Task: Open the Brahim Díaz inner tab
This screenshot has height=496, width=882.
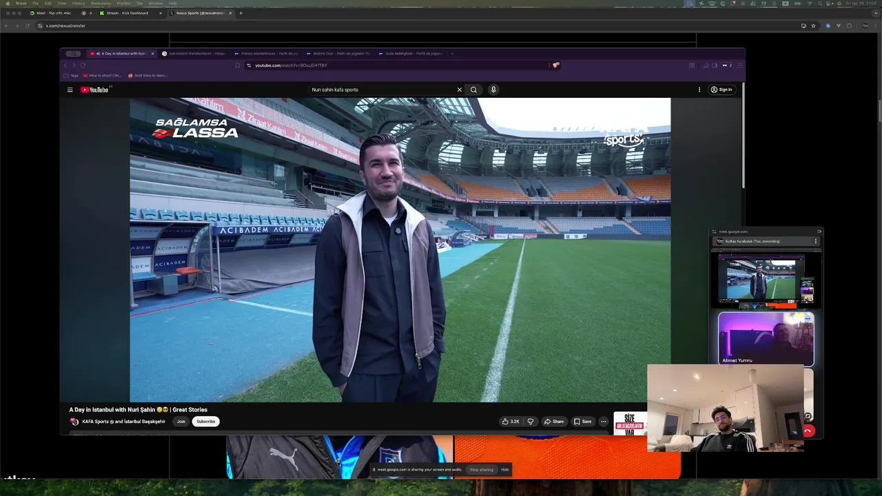Action: [338, 53]
